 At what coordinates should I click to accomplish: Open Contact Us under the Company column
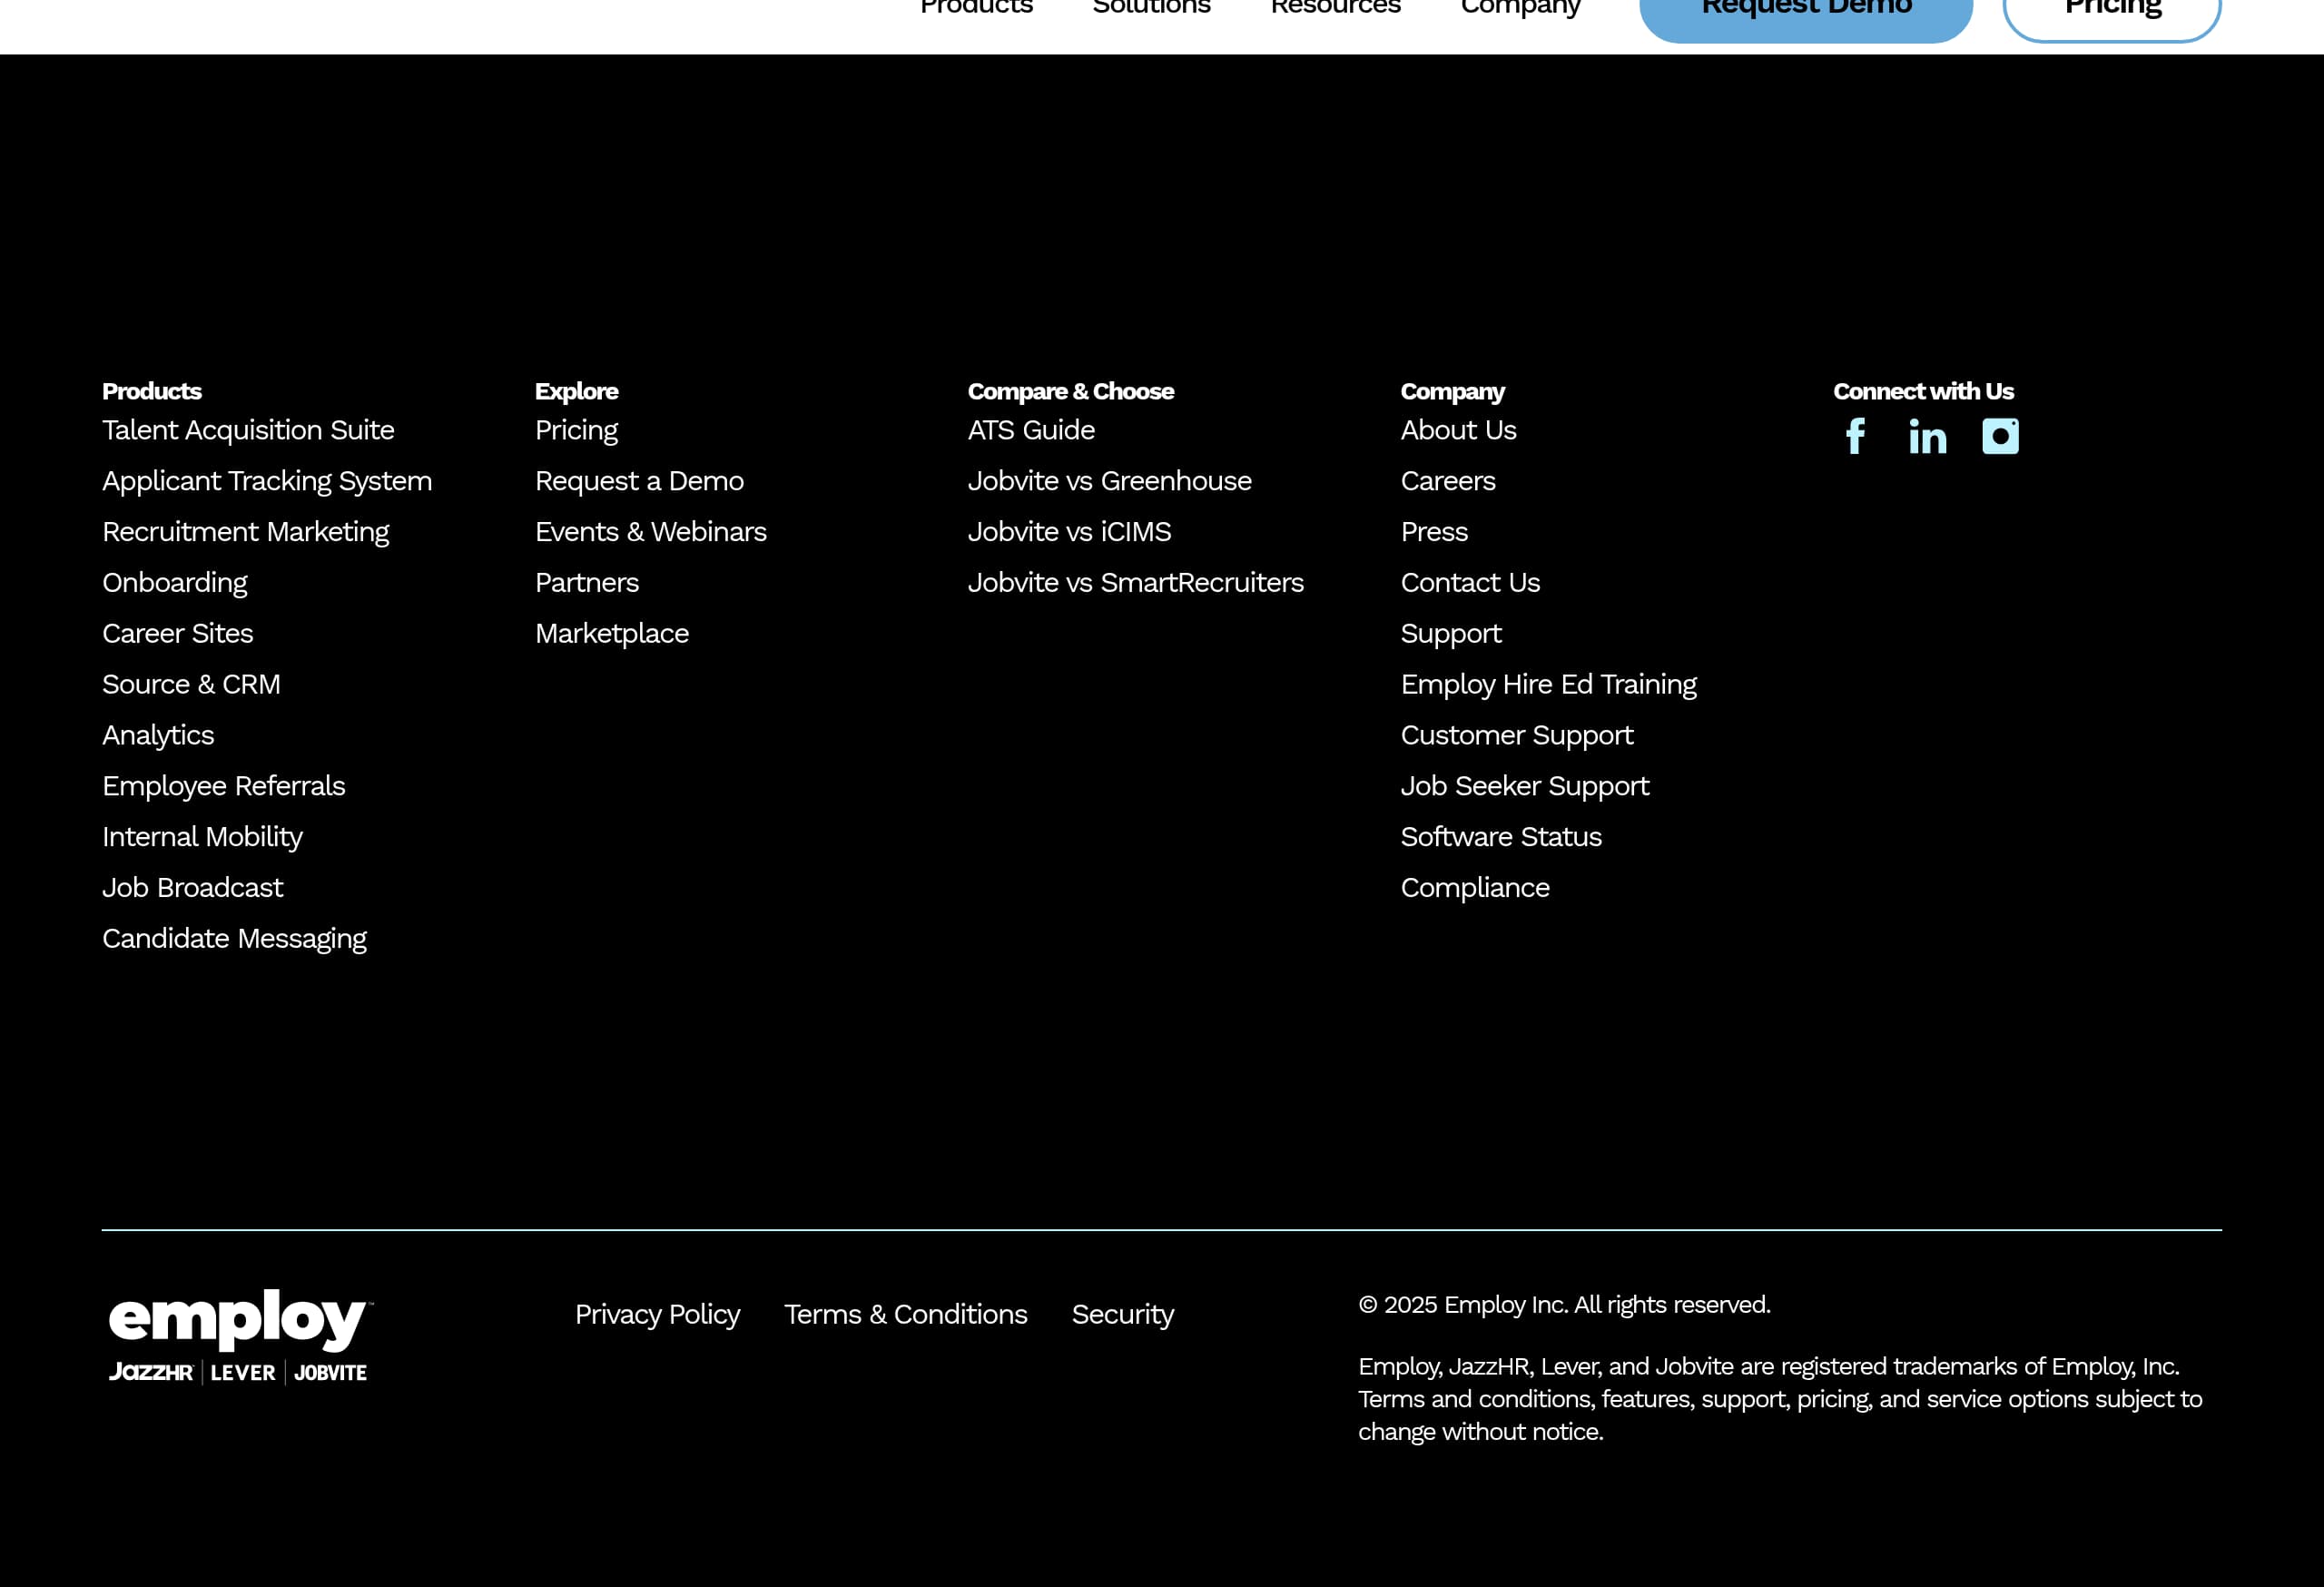pos(1471,582)
